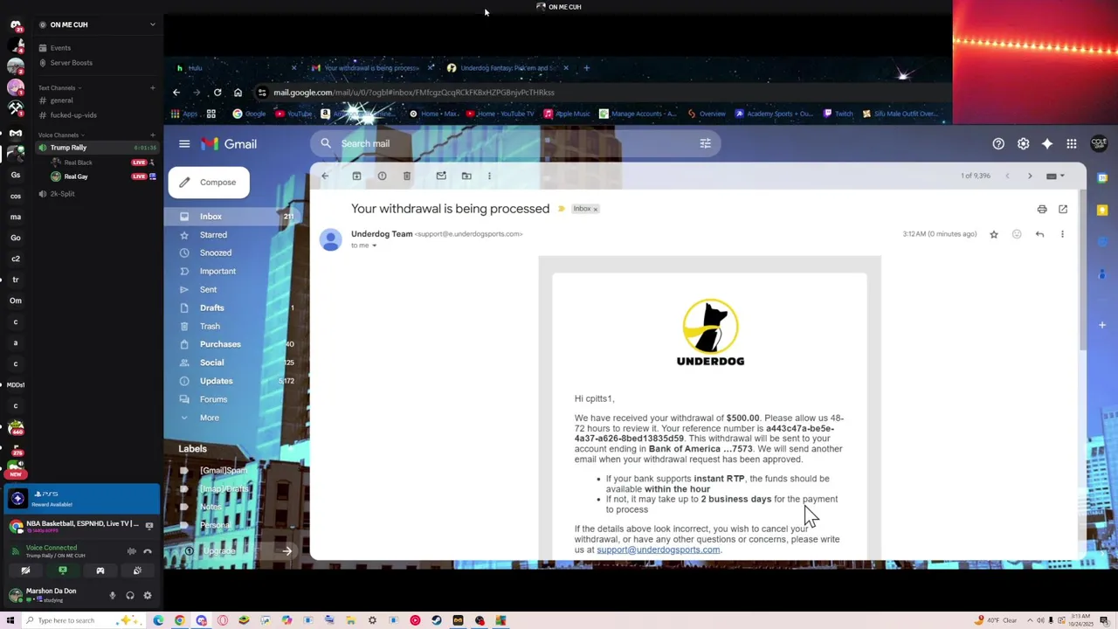Click the Archive icon in the email toolbar
Viewport: 1118px width, 629px height.
pos(356,176)
